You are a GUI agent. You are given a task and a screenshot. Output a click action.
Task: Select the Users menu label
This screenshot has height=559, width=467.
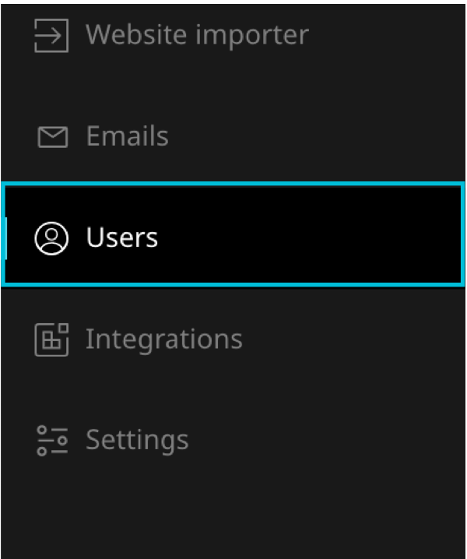pos(122,237)
